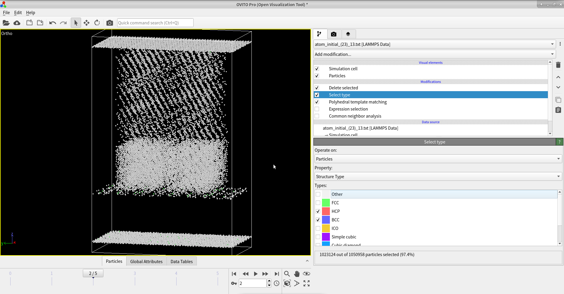The height and width of the screenshot is (294, 564).
Task: Click the render active viewport camera icon
Action: click(x=110, y=23)
